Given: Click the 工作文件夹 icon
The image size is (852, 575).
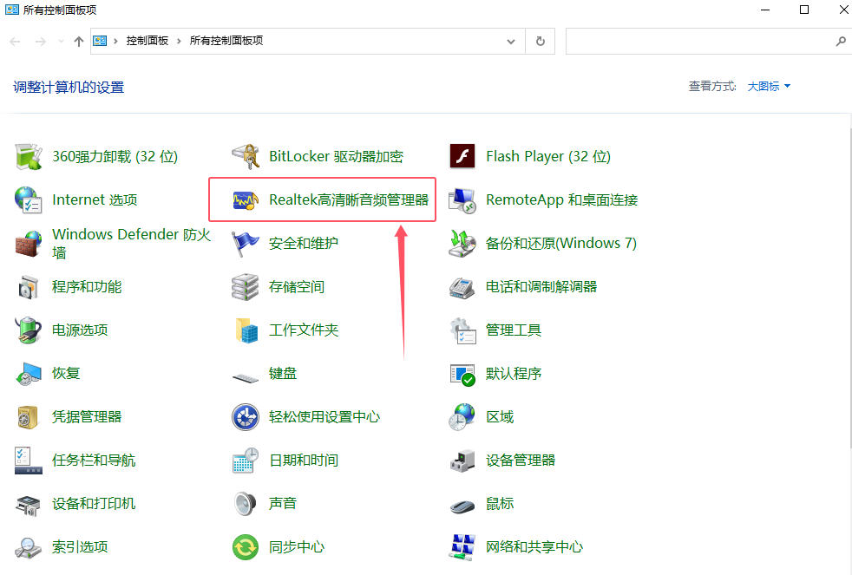Looking at the screenshot, I should [x=246, y=330].
